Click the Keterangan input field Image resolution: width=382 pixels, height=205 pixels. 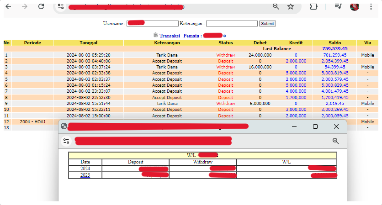(x=232, y=23)
